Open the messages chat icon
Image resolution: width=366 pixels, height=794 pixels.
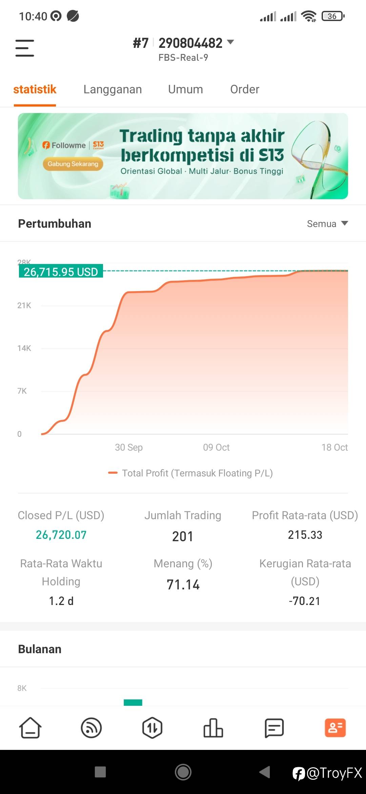(274, 728)
